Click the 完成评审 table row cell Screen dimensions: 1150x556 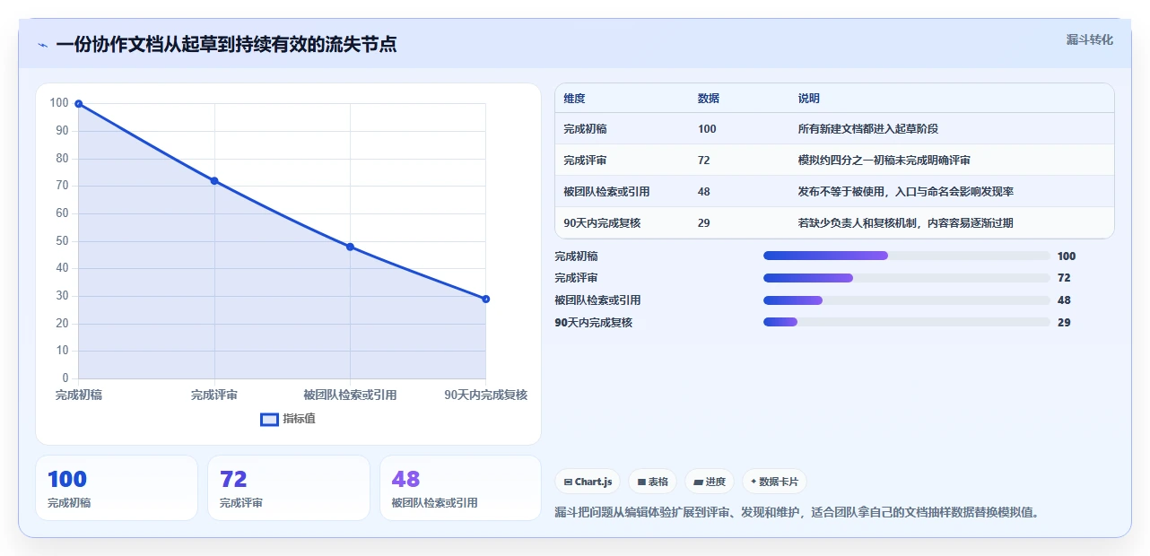585,161
